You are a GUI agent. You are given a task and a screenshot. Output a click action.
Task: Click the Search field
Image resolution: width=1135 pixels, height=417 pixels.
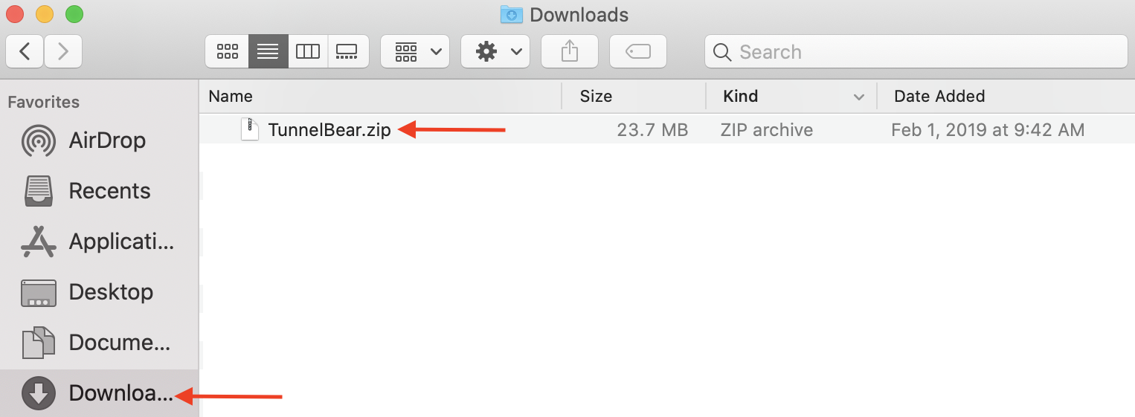pos(916,51)
